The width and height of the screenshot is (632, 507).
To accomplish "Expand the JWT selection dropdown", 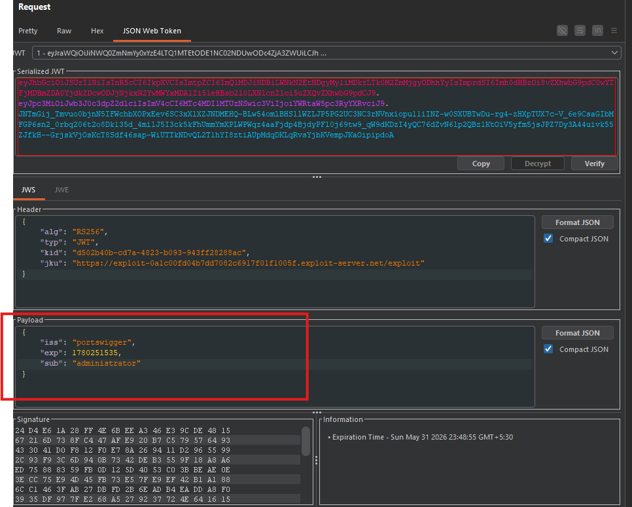I will coord(614,53).
